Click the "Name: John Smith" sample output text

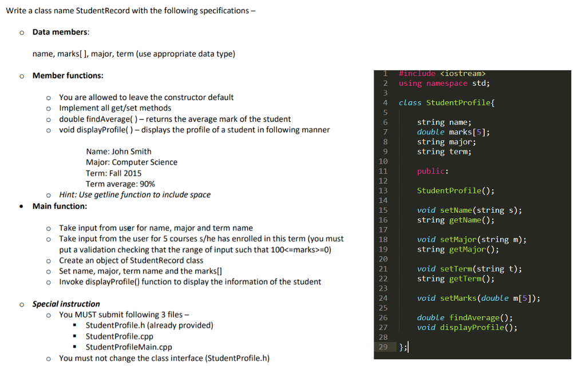(x=118, y=152)
